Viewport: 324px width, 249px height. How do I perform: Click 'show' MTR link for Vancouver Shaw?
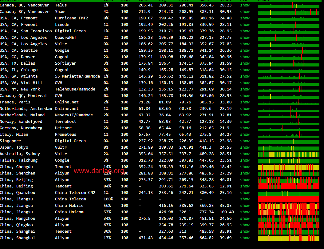pyautogui.click(x=245, y=12)
